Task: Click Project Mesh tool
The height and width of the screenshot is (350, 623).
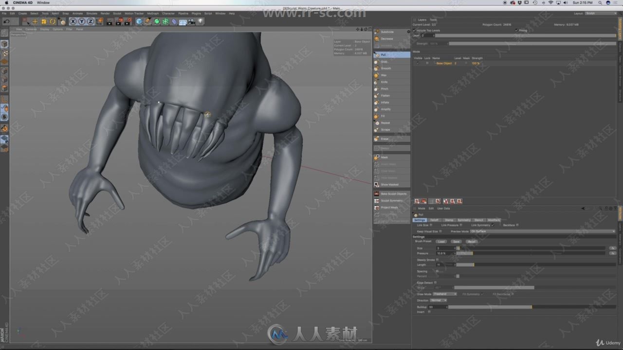Action: point(392,208)
